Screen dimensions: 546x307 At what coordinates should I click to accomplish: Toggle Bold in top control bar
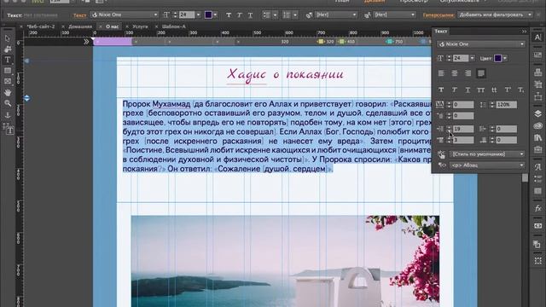point(229,15)
